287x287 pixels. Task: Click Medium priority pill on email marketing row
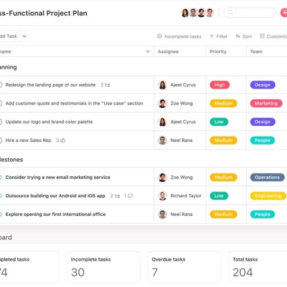[223, 177]
